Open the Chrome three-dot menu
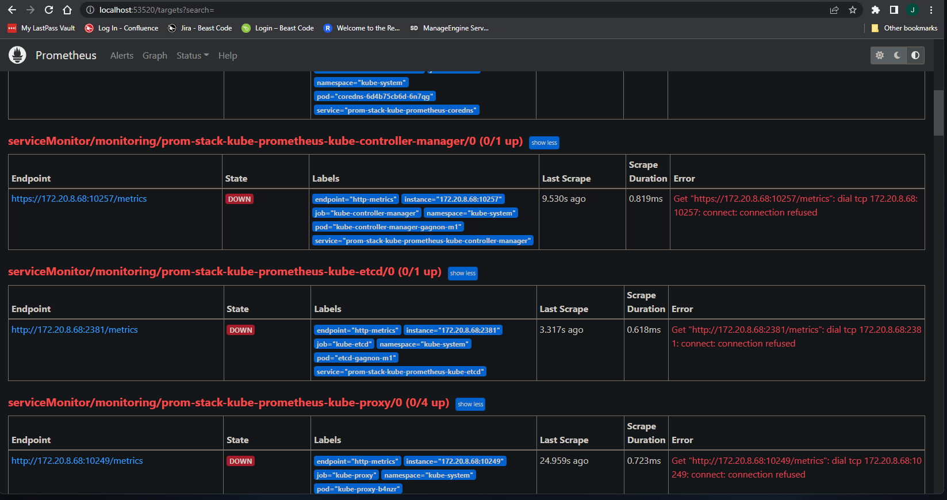947x500 pixels. click(931, 10)
